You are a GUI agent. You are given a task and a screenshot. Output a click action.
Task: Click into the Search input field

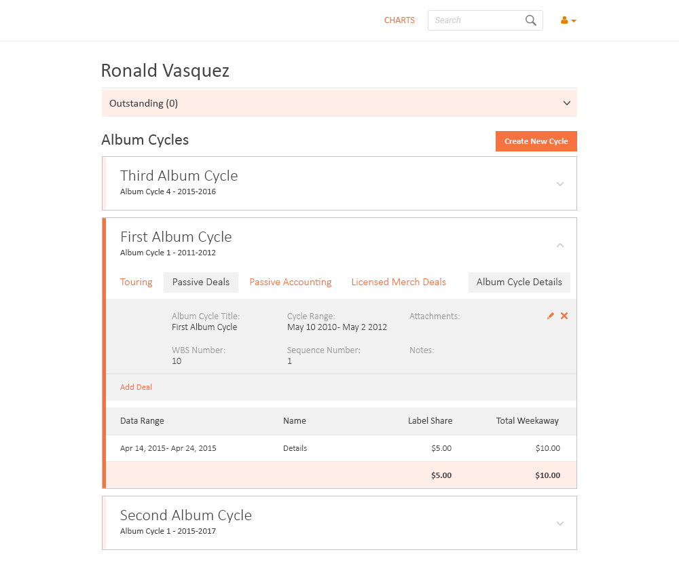click(x=475, y=20)
